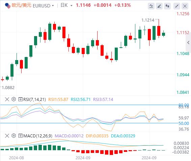Click the 1.1256 price axis label
Screen dimensions: 191x161
(183, 14)
